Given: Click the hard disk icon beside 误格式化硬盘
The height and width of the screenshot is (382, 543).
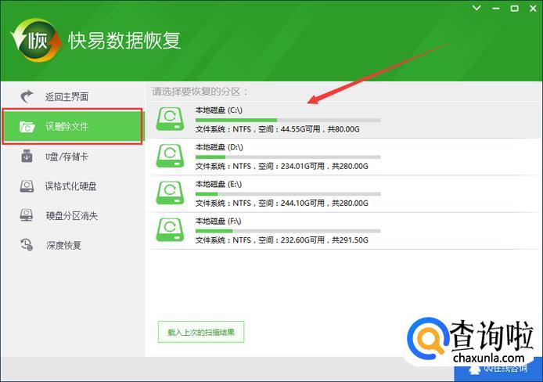Looking at the screenshot, I should [x=27, y=186].
